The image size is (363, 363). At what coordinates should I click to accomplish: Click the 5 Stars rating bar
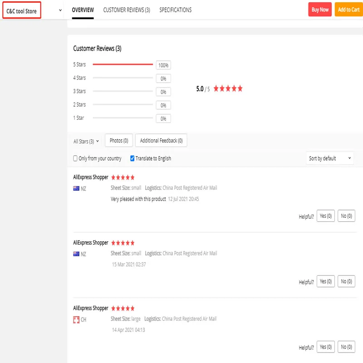[x=123, y=65]
